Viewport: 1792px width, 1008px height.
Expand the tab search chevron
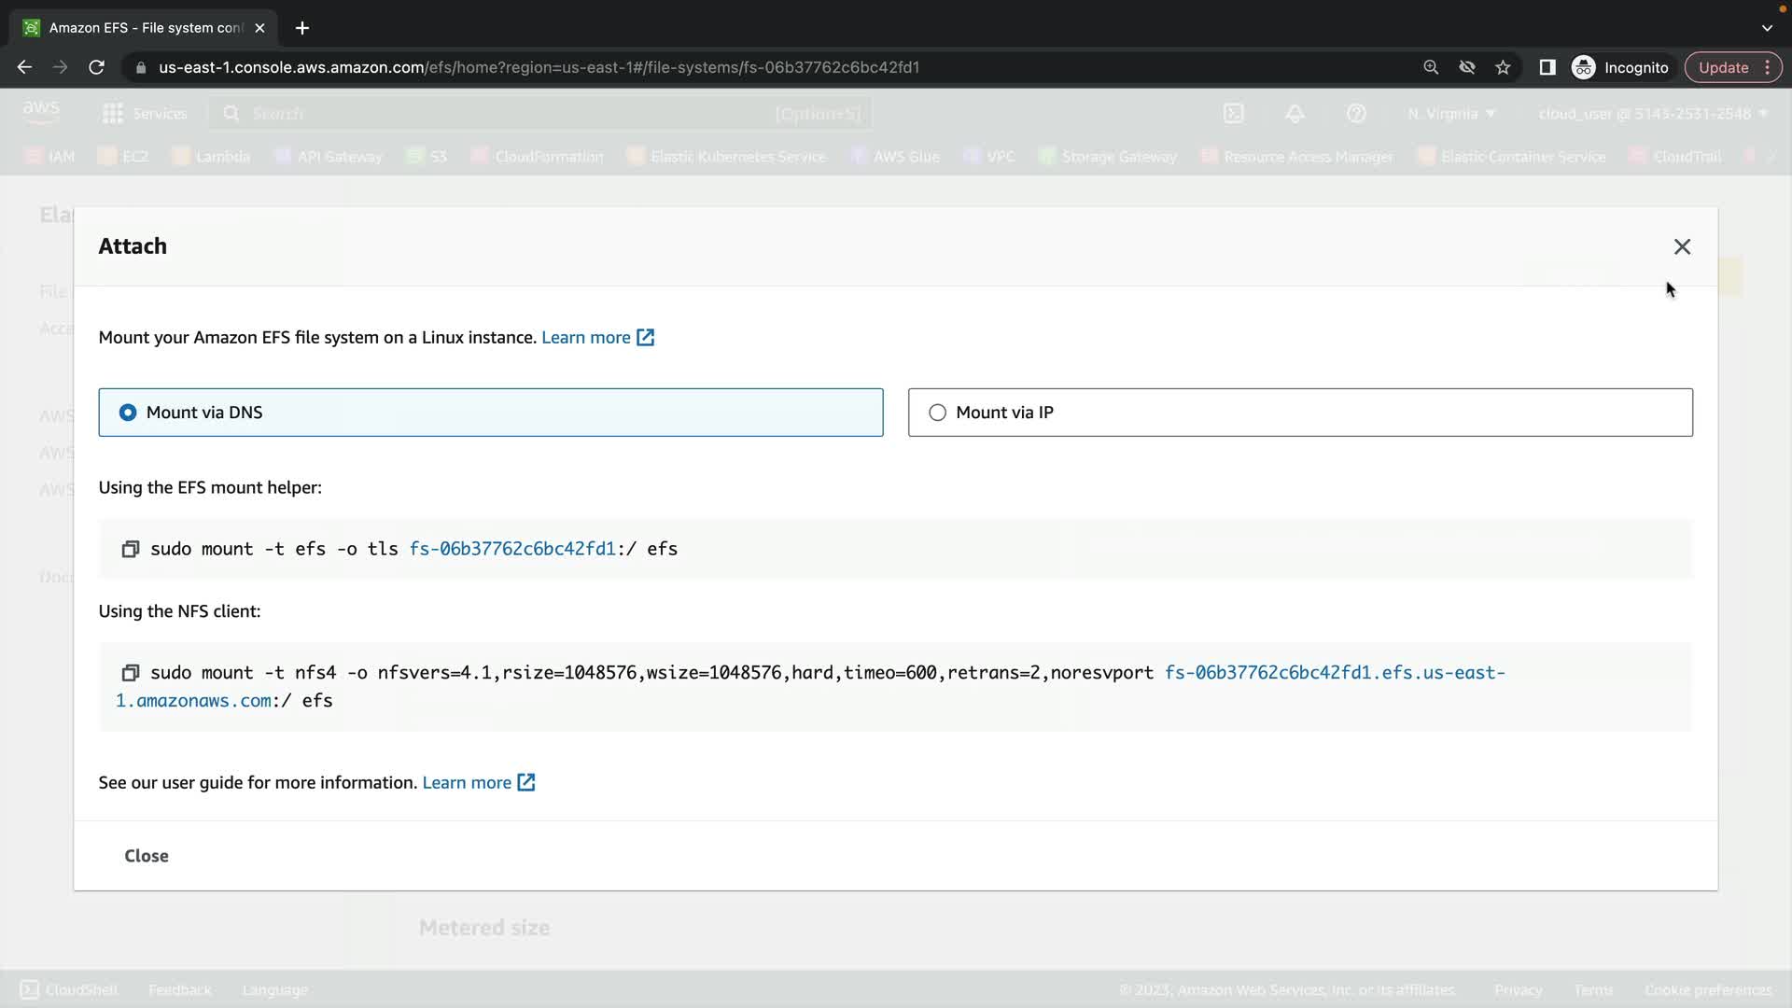[x=1767, y=28]
